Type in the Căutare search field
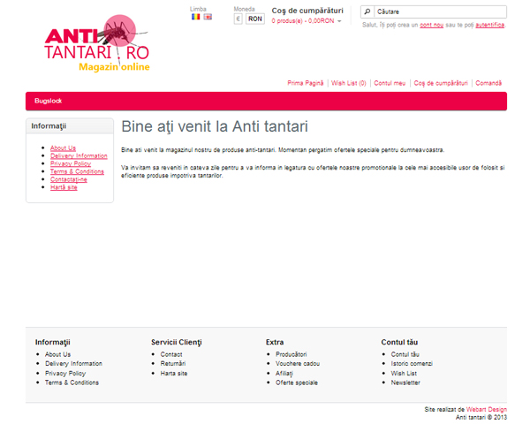This screenshot has height=424, width=530. tap(439, 12)
